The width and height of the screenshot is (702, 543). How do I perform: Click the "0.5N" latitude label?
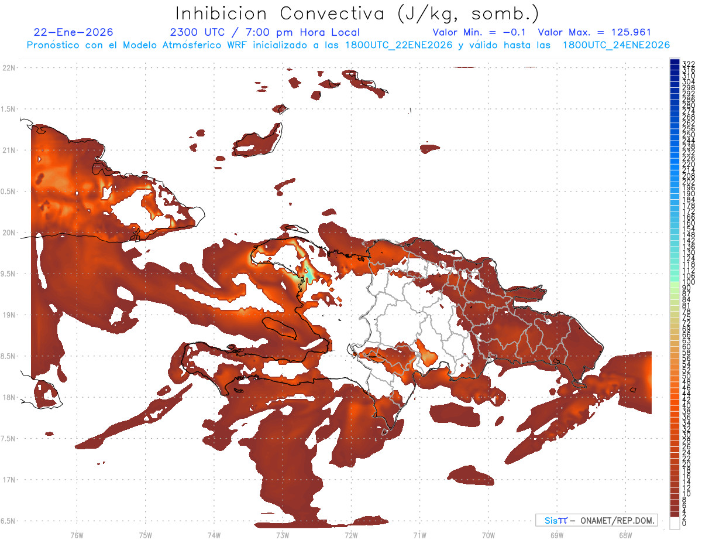point(9,192)
